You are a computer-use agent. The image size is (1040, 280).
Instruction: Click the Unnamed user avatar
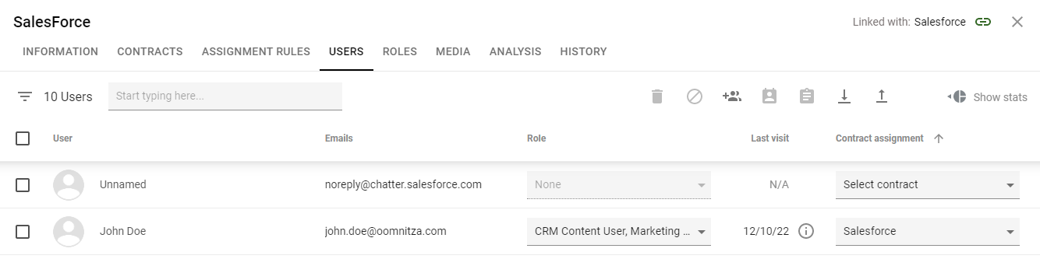[x=69, y=184]
